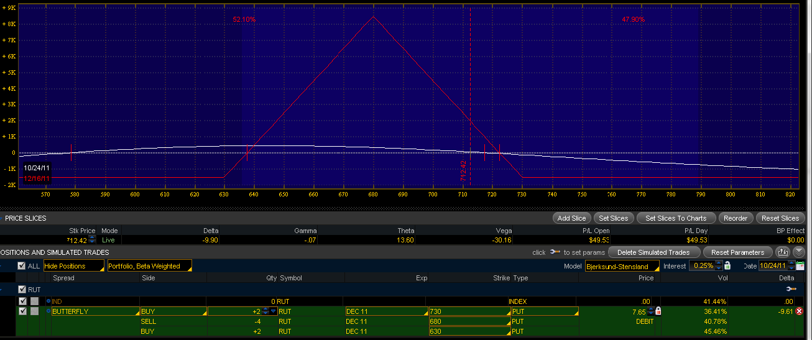Click the blue dot on the IND row
The width and height of the screenshot is (812, 340).
point(48,301)
